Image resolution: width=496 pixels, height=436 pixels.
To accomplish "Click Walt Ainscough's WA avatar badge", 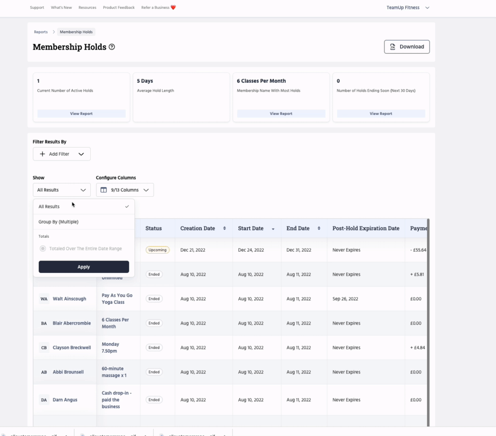I will [44, 299].
